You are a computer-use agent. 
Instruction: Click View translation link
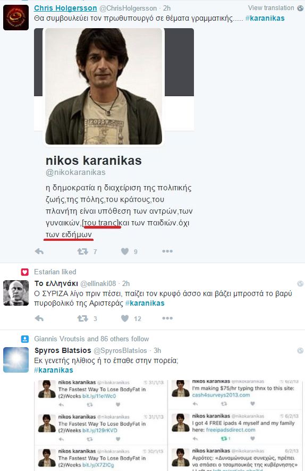pos(271,8)
